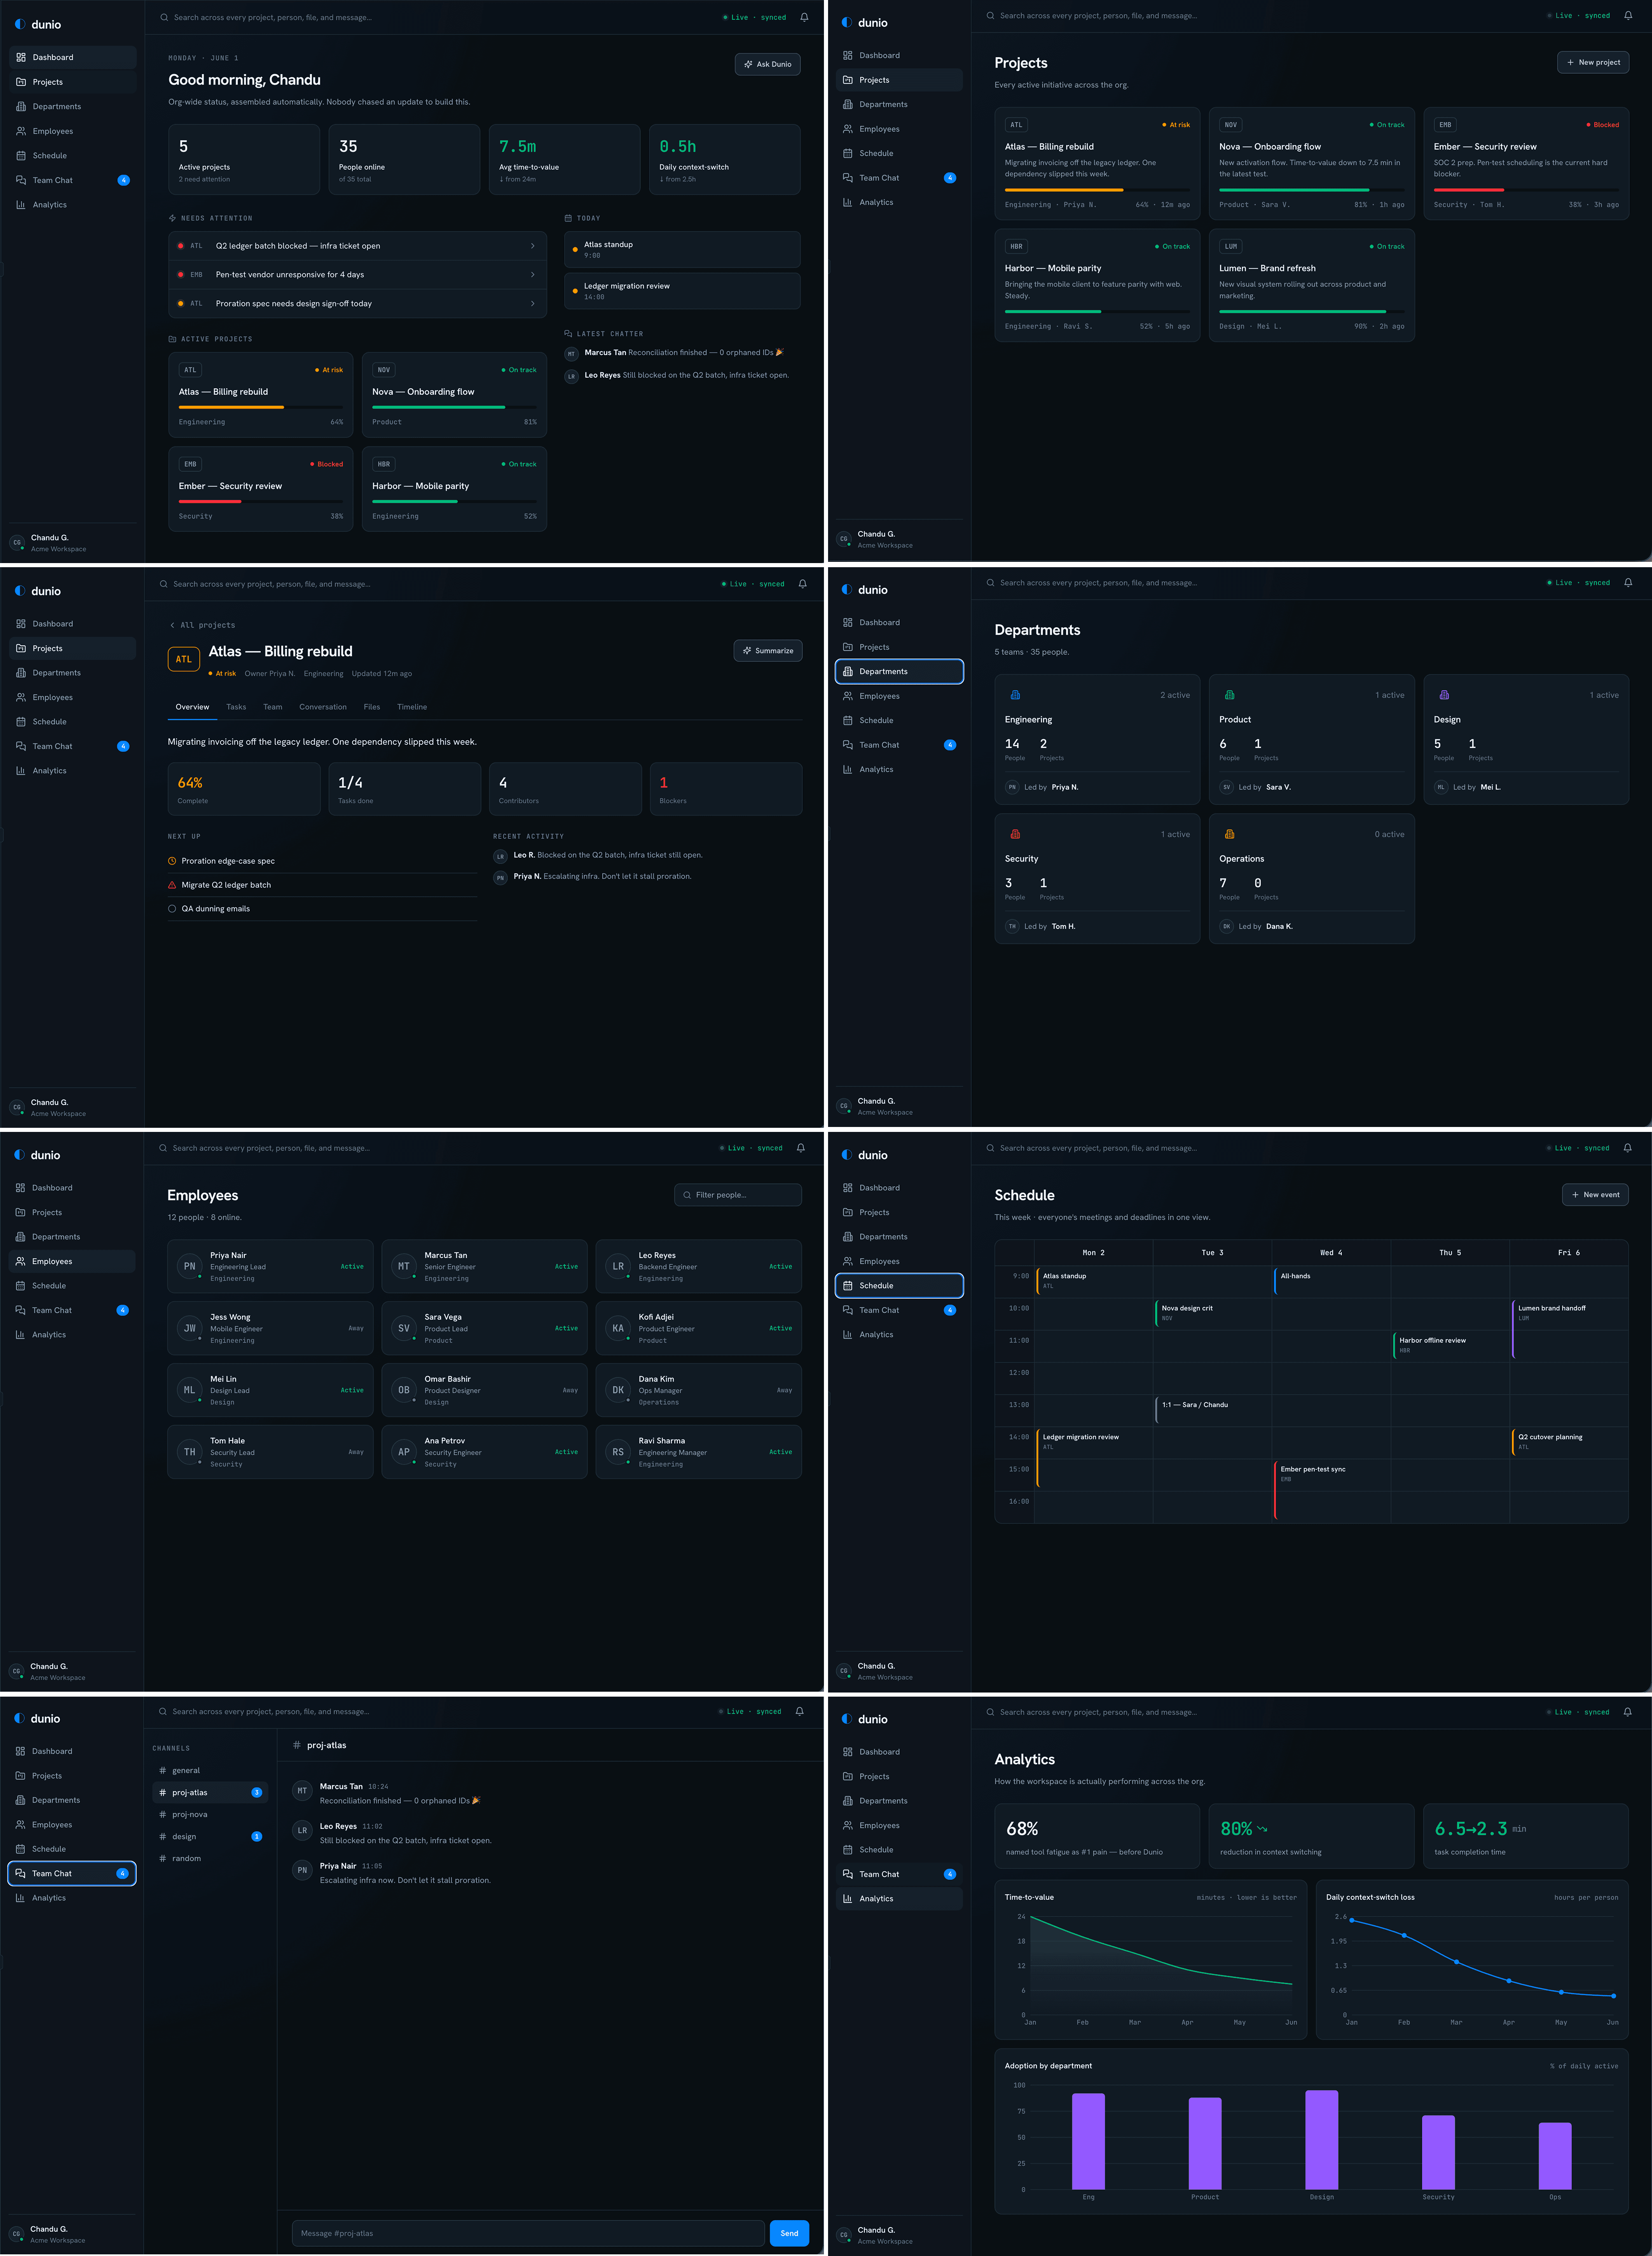Switch to the Timeline tab of Atlas project
The image size is (1652, 2256).
tap(412, 707)
